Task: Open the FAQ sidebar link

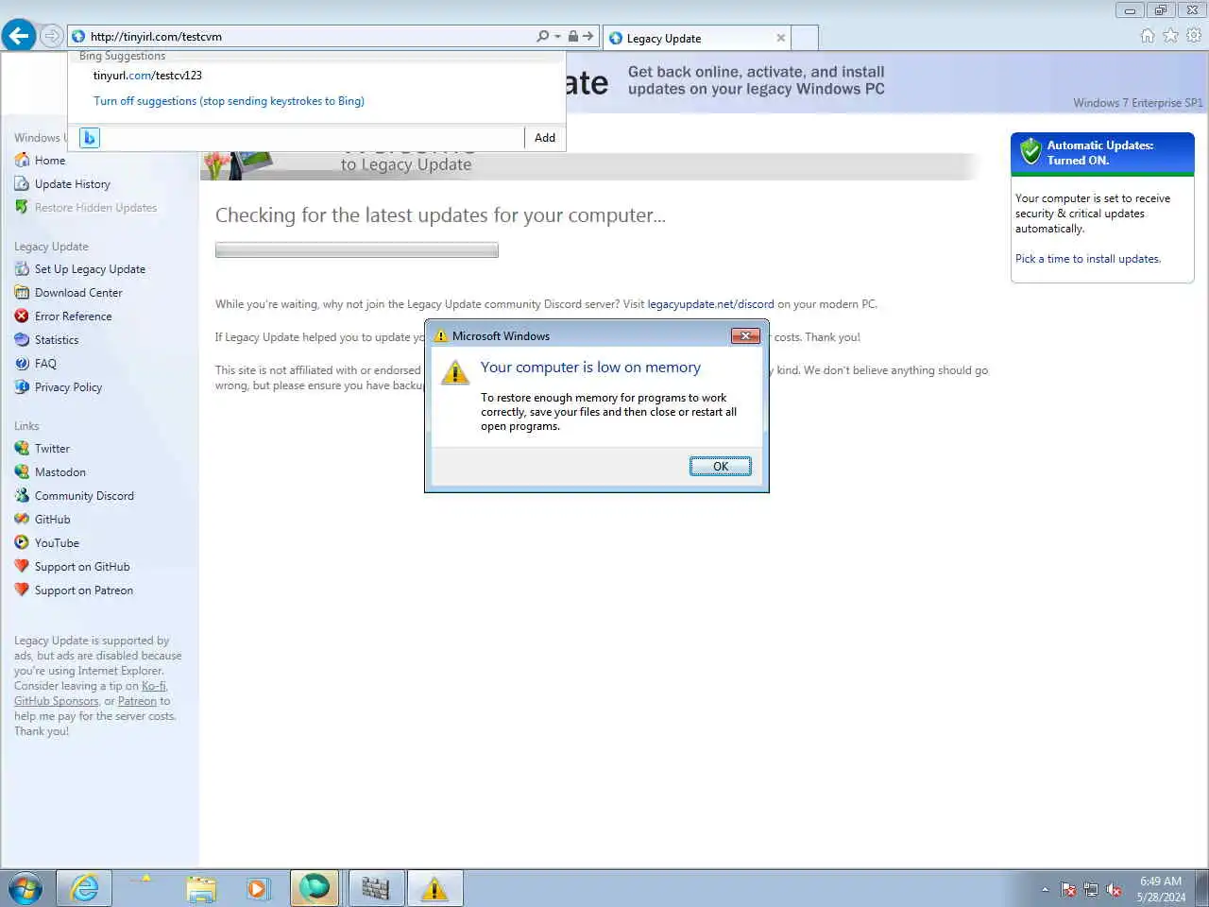Action: click(x=45, y=364)
